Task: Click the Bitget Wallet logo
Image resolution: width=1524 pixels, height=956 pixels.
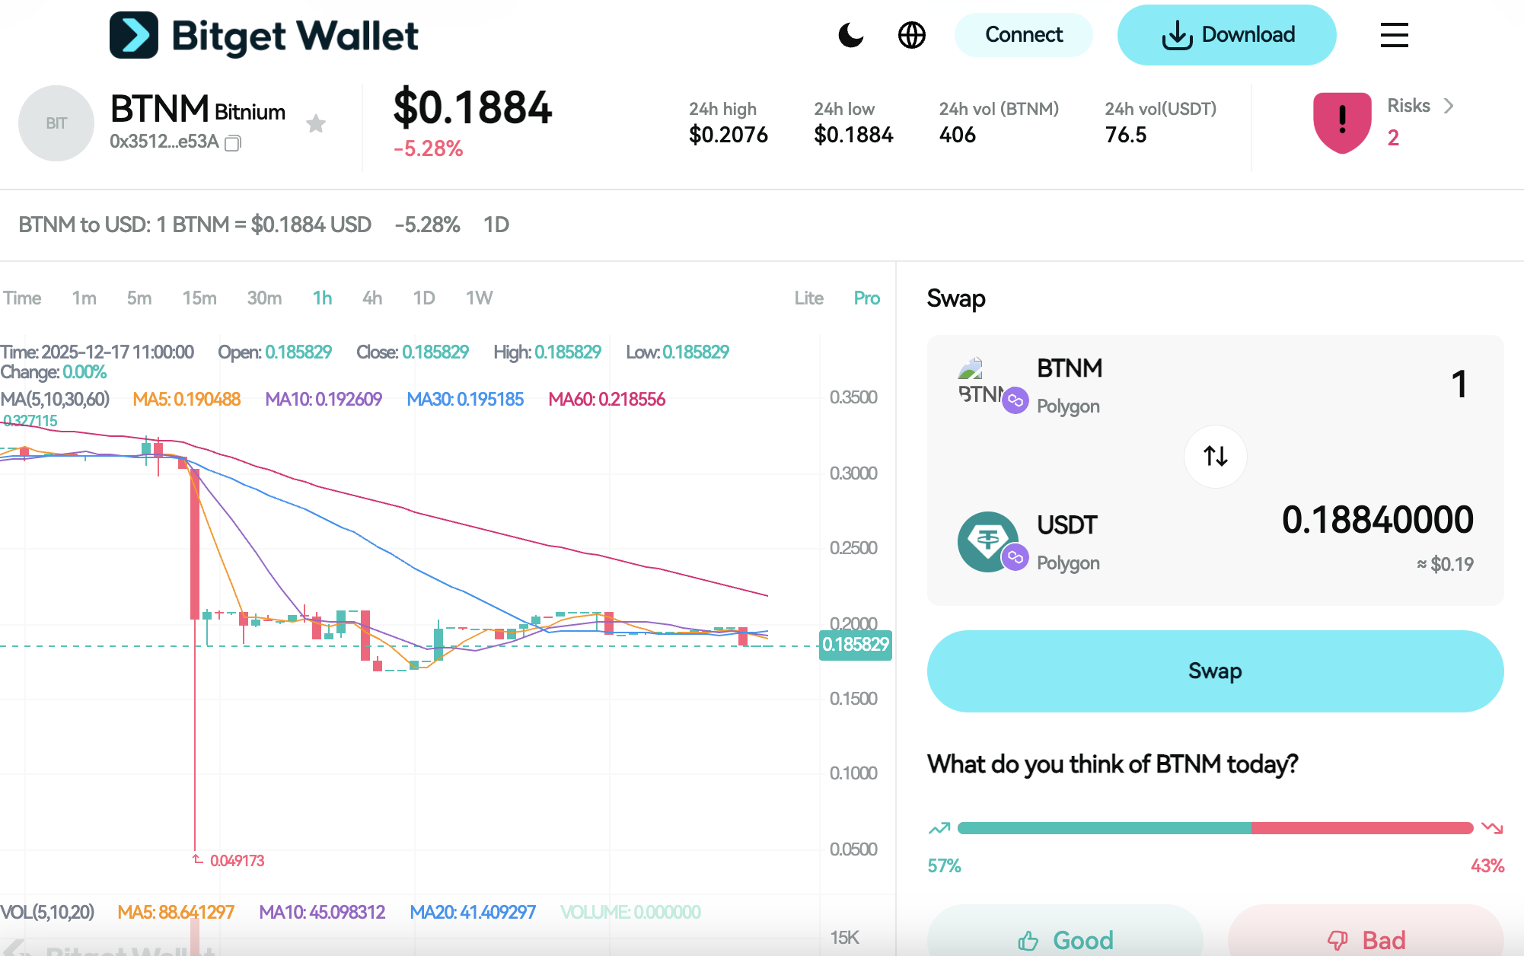Action: 264,35
